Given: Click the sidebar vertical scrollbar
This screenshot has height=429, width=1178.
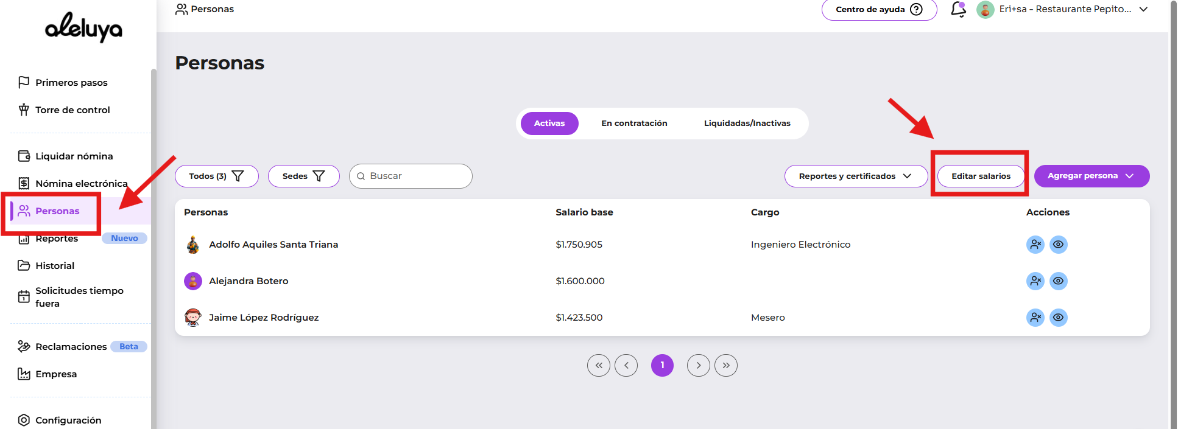Looking at the screenshot, I should (153, 243).
